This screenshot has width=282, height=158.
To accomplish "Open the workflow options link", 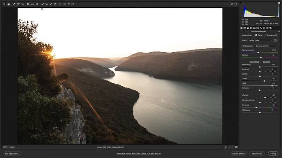I will pyautogui.click(x=138, y=154).
